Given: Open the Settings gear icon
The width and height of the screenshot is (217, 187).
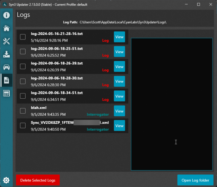Looking at the screenshot, I should coord(6,180).
